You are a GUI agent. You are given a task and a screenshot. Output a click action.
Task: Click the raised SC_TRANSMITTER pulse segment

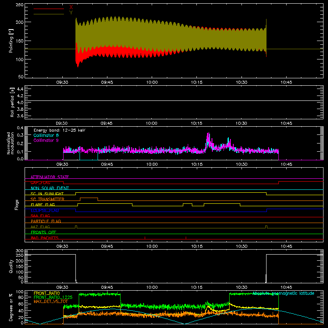tap(89, 198)
